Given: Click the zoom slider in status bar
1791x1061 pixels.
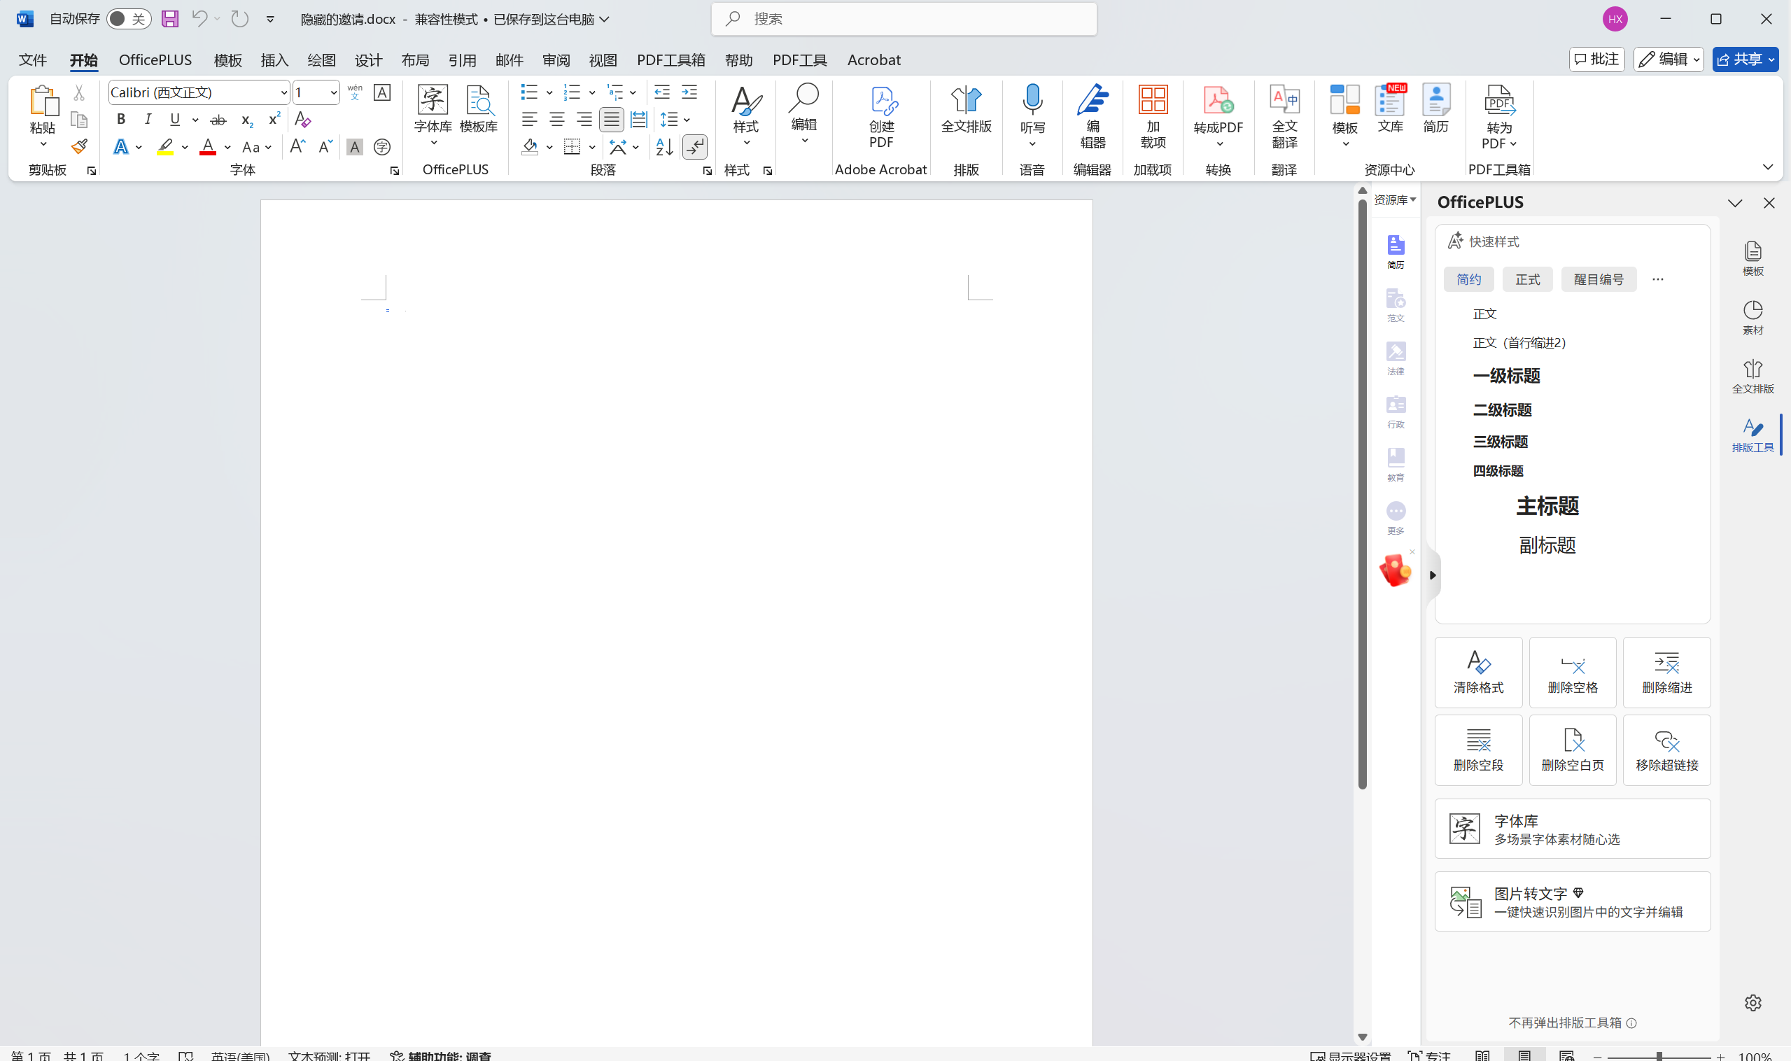Looking at the screenshot, I should tap(1659, 1056).
